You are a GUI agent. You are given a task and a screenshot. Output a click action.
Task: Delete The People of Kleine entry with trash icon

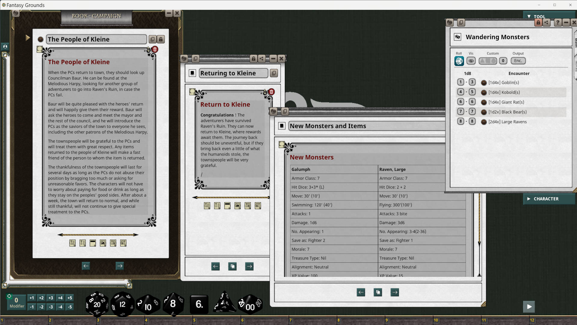coord(155,49)
